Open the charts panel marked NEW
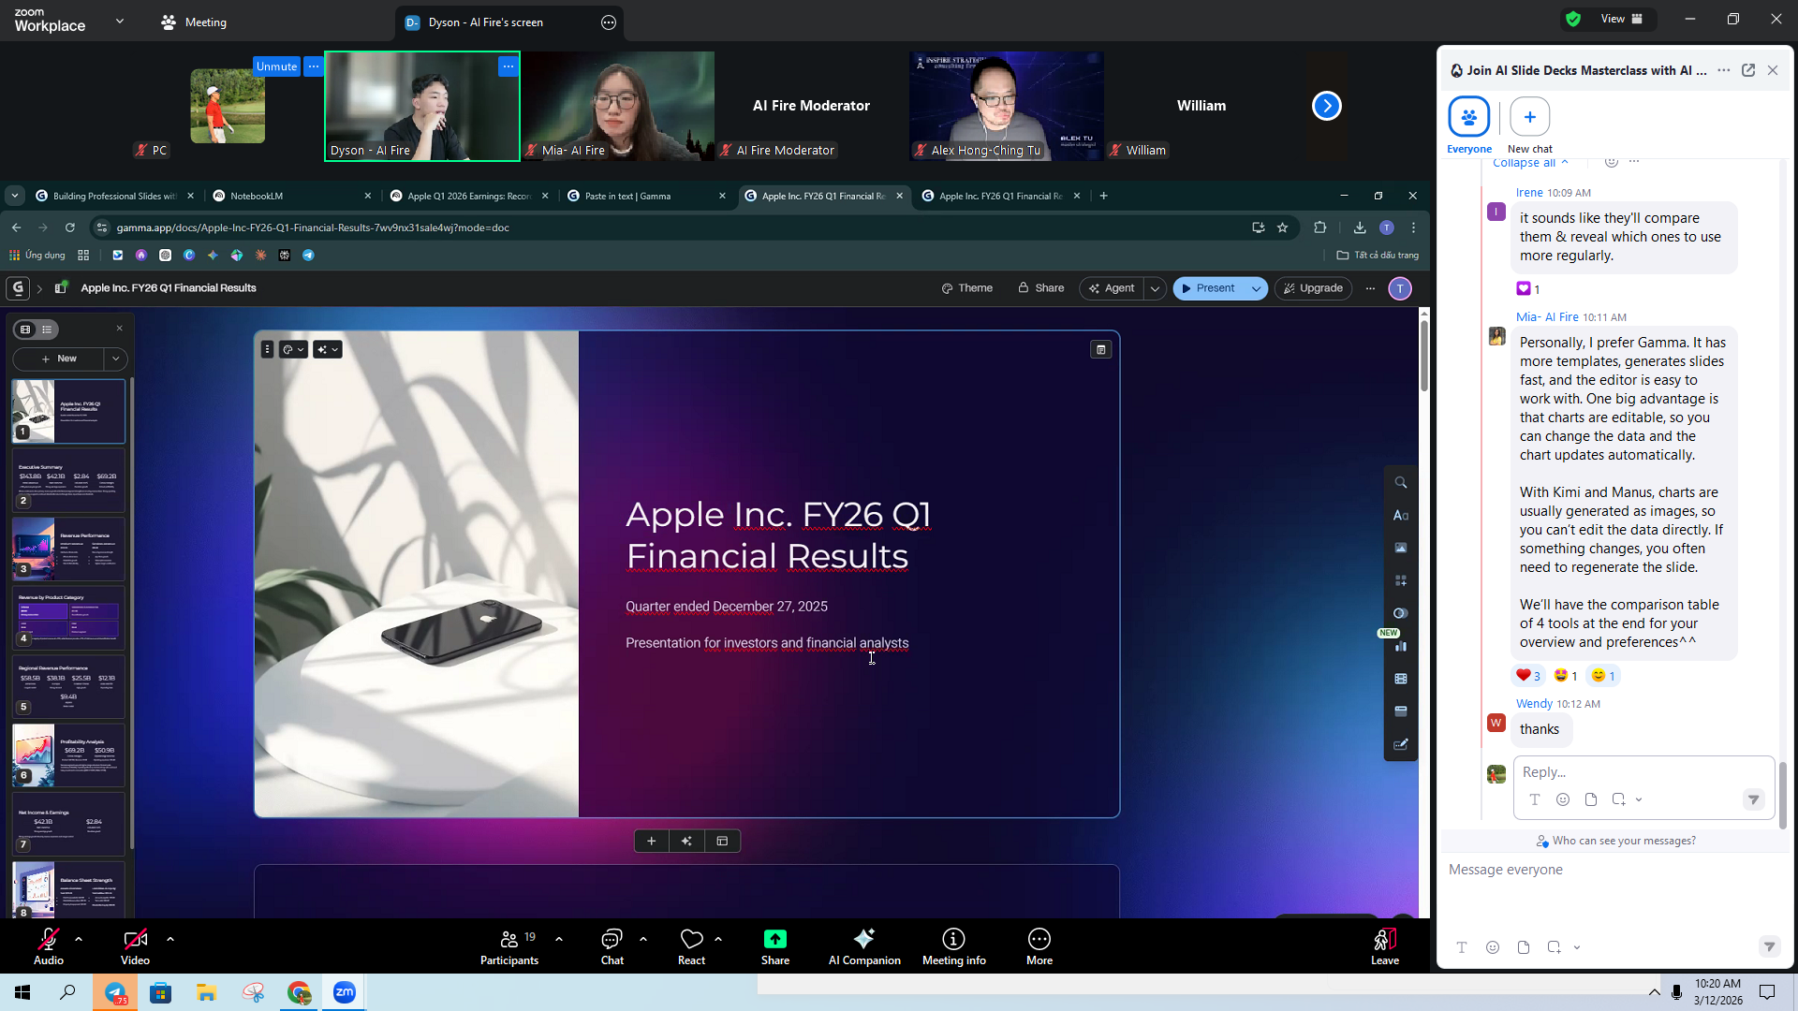 (1401, 646)
